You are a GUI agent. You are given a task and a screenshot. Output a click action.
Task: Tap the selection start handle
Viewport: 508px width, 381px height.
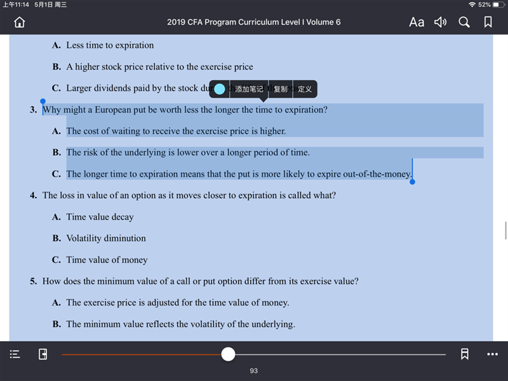coord(43,102)
